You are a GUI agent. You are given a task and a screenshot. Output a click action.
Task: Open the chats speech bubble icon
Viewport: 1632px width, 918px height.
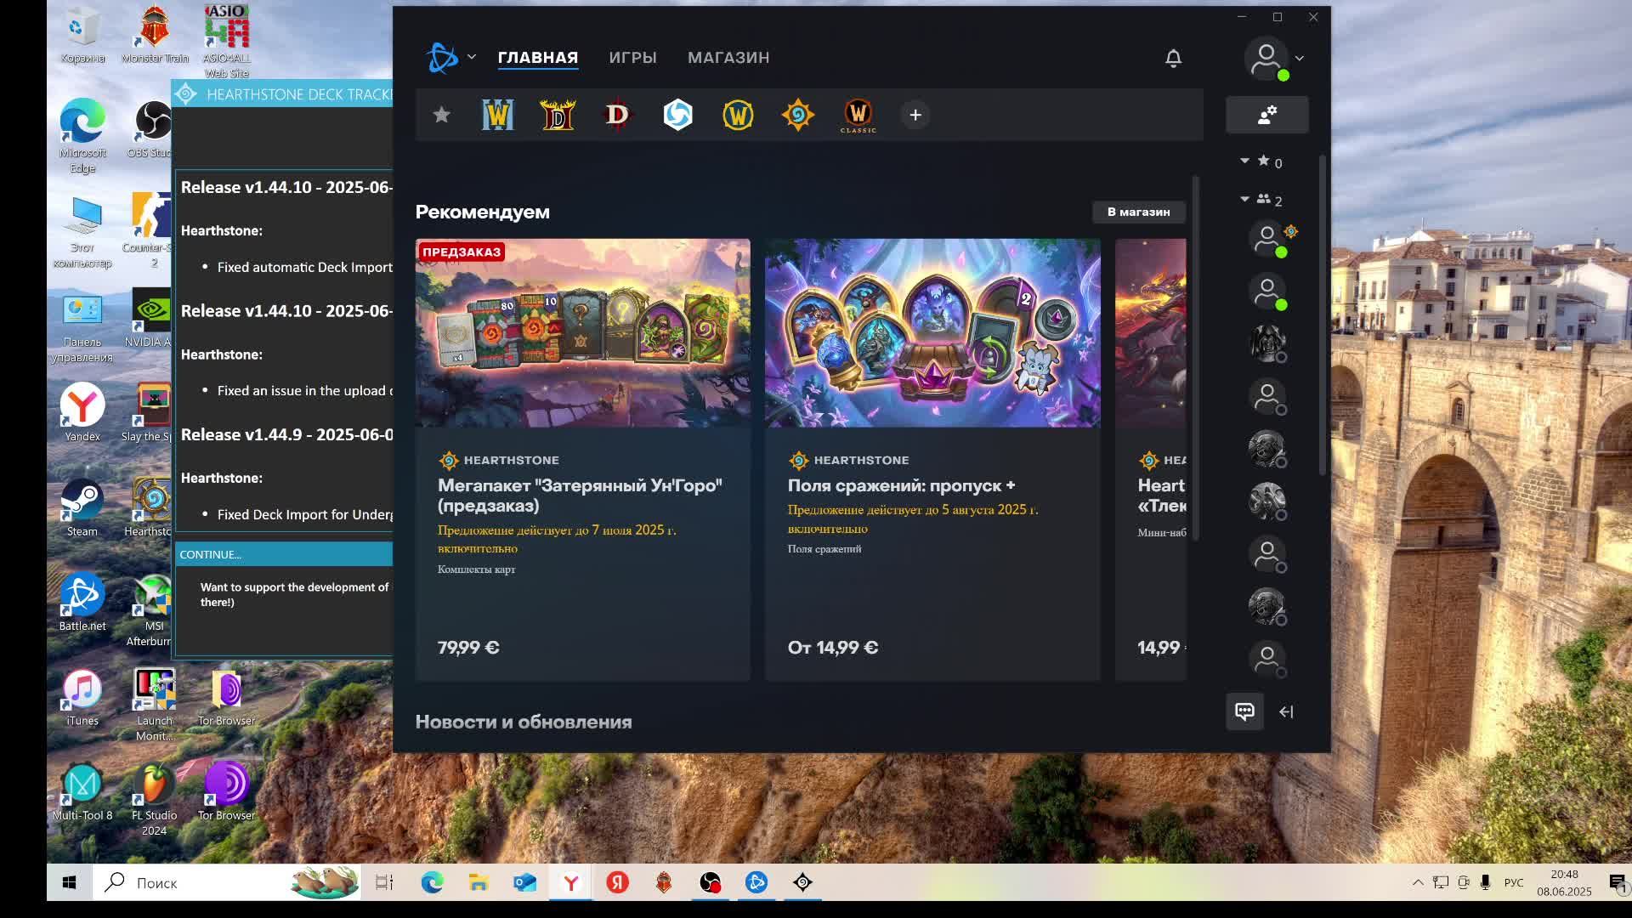[1244, 711]
